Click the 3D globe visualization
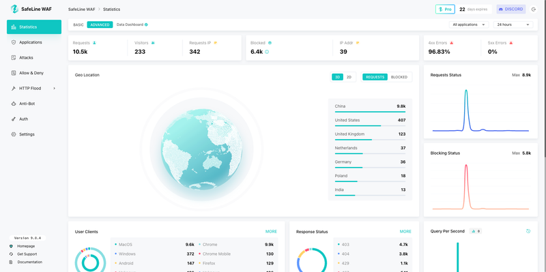Image resolution: width=546 pixels, height=272 pixels. [x=201, y=149]
